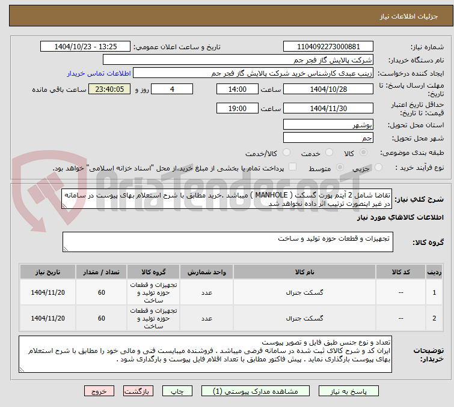Click the نام کالا column header
Screen dimensions: 454x407
click(x=305, y=272)
